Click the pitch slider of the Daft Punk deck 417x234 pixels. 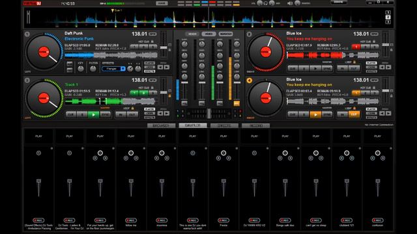164,47
